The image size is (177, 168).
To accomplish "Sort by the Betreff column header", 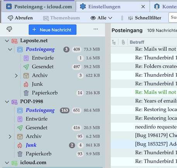I will pyautogui.click(x=137, y=42).
